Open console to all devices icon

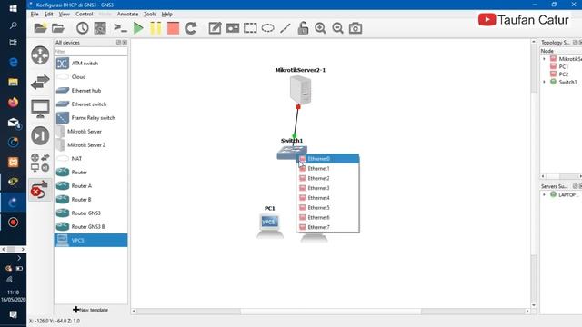[120, 28]
